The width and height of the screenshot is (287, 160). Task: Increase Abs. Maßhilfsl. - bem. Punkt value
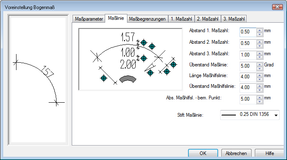(259, 97)
